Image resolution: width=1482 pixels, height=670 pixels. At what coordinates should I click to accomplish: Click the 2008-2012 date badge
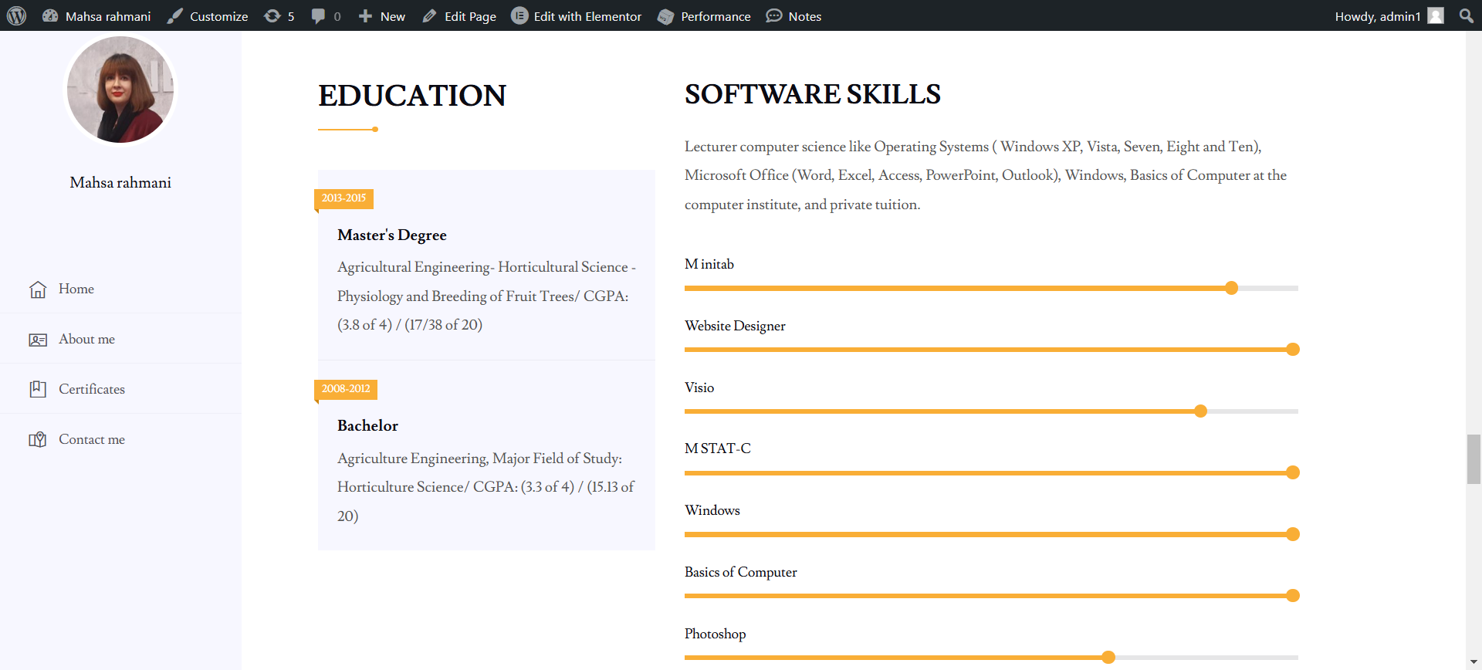[x=346, y=389]
